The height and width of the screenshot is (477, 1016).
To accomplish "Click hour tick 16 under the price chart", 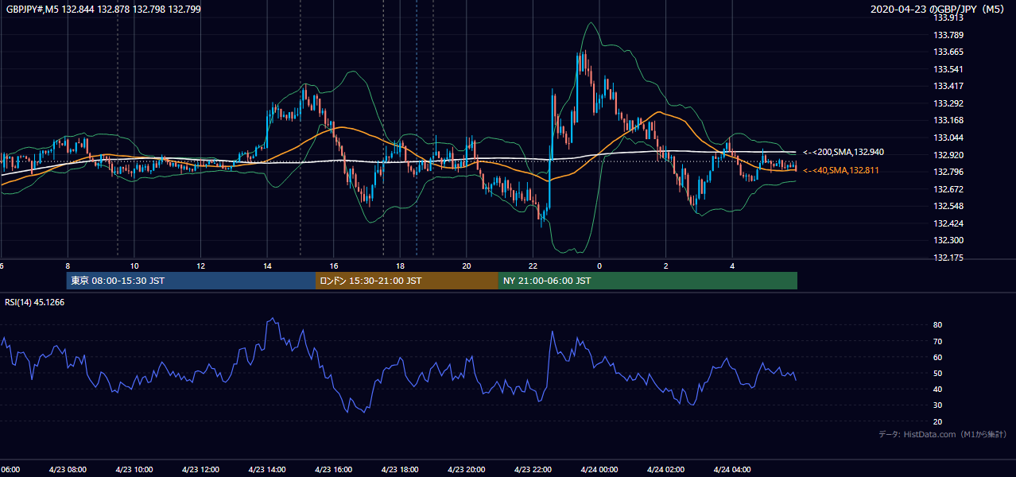I will (334, 266).
